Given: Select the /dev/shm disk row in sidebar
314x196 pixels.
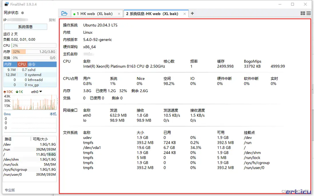Looking at the screenshot, I should (x=30, y=159).
